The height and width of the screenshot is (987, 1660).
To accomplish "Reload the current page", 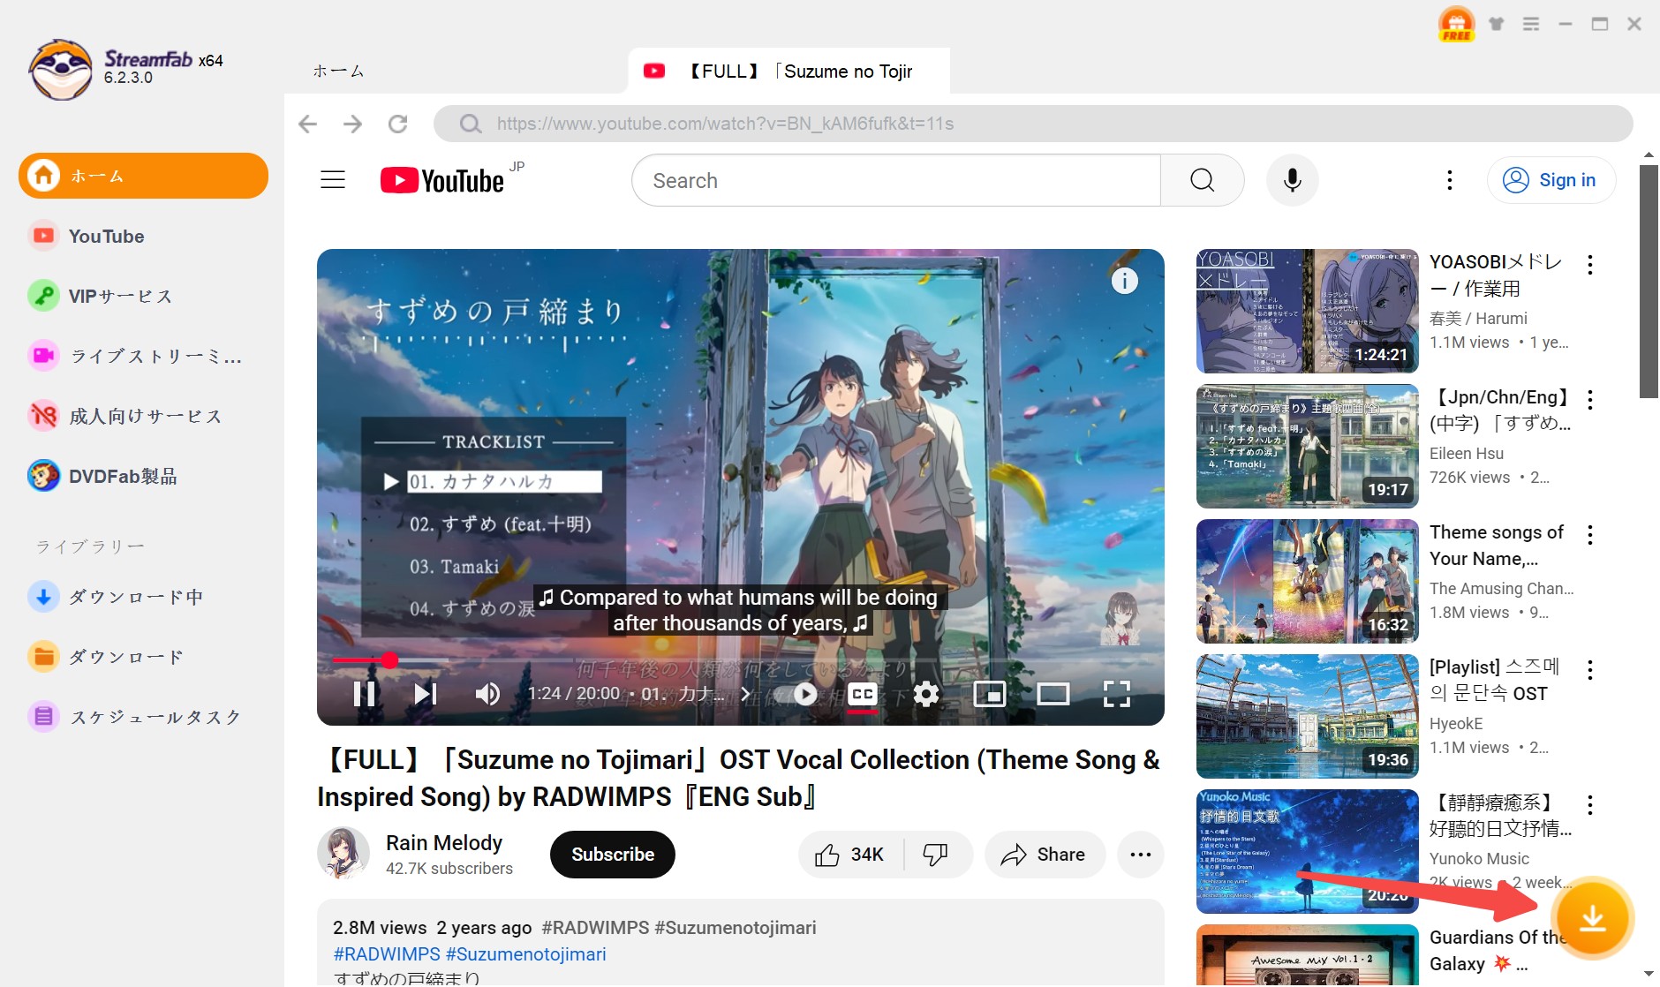I will (398, 124).
